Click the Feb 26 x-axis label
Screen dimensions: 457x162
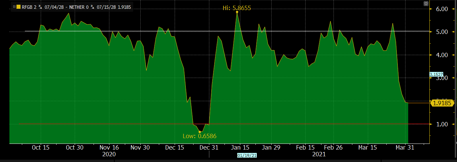point(334,147)
